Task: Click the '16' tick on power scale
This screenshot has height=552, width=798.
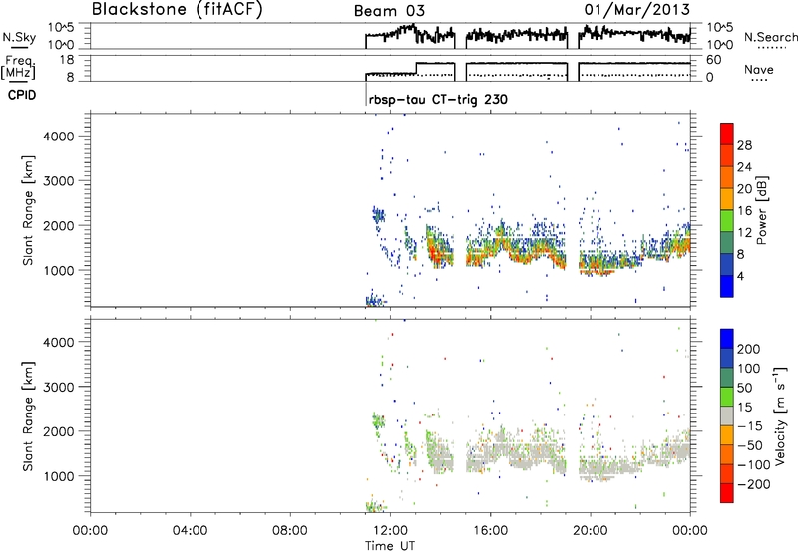Action: point(744,211)
